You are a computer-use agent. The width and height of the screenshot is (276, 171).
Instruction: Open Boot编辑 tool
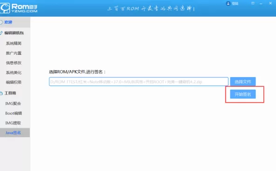[13, 113]
